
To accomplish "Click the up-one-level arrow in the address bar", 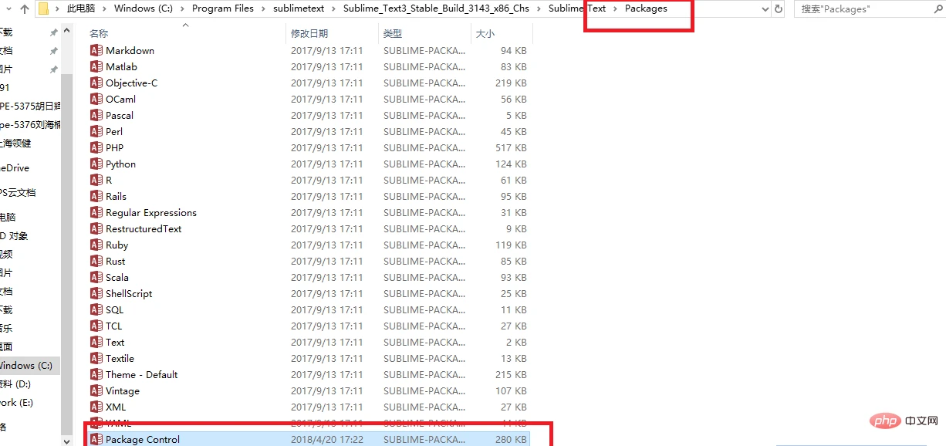I will pyautogui.click(x=24, y=9).
